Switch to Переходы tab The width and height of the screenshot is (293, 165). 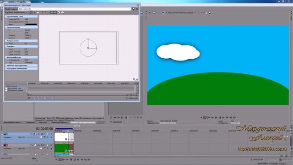pyautogui.click(x=43, y=122)
